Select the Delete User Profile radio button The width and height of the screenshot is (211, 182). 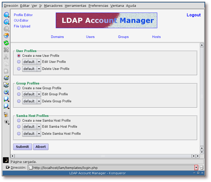[x=19, y=69]
